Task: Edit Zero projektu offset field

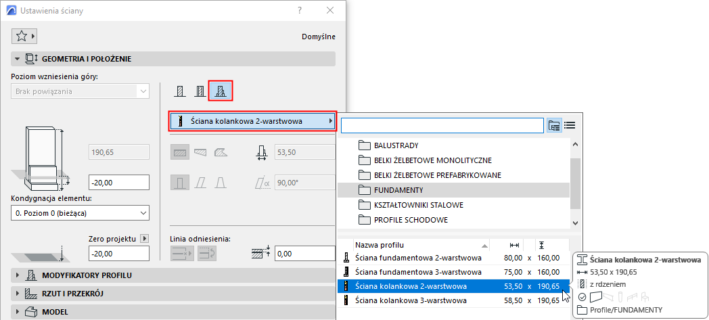Action: pos(119,254)
